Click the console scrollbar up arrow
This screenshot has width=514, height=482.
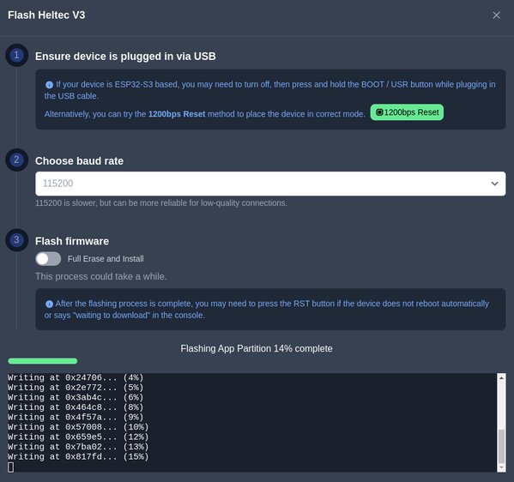click(501, 378)
